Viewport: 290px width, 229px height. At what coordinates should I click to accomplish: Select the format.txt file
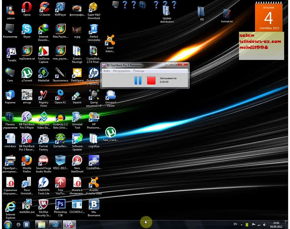coord(227,16)
